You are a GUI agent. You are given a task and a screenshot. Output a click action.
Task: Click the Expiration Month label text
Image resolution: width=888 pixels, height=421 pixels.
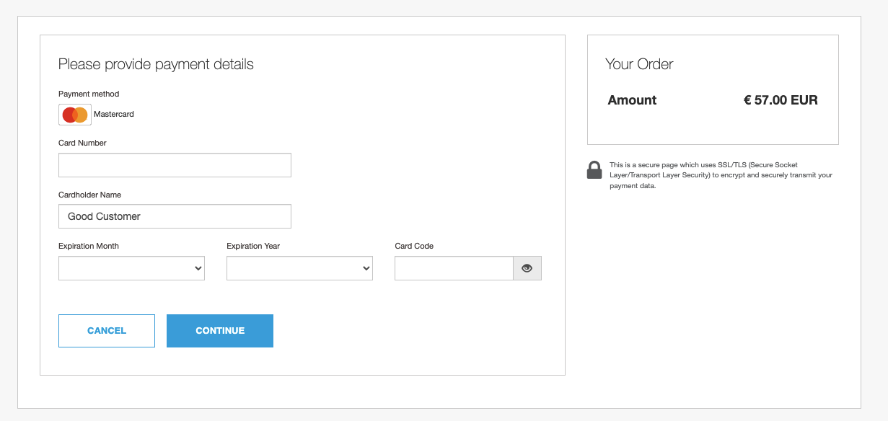coord(89,246)
